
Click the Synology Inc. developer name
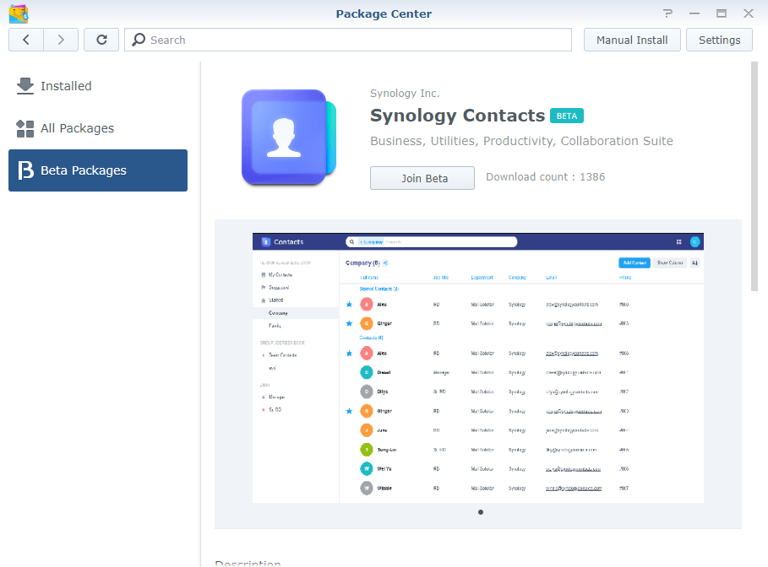click(405, 94)
